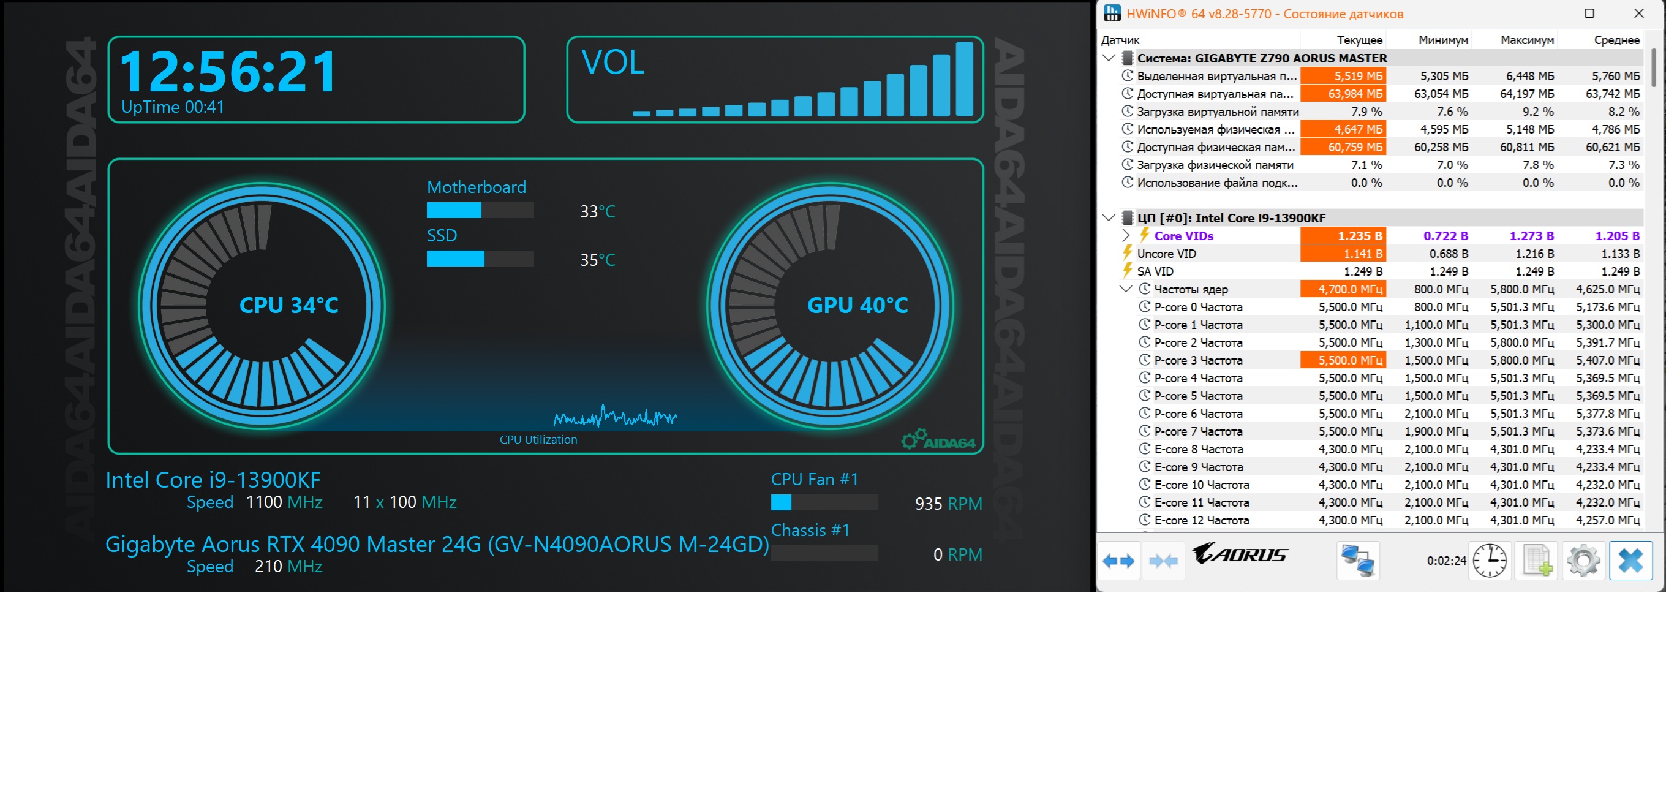This screenshot has width=1666, height=794.
Task: Click the AORUS logo in the toolbar
Action: coord(1239,554)
